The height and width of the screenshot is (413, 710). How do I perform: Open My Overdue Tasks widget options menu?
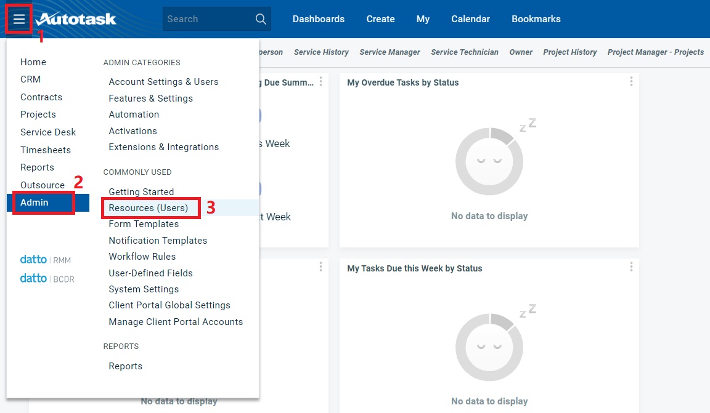coord(631,82)
